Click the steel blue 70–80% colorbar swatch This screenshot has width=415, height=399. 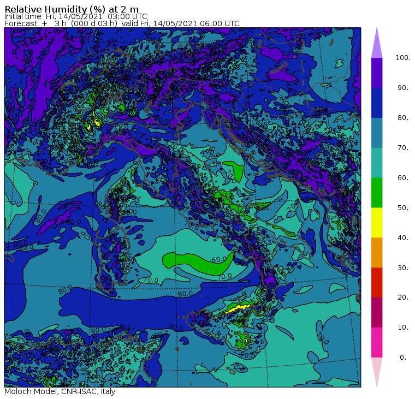pyautogui.click(x=377, y=133)
